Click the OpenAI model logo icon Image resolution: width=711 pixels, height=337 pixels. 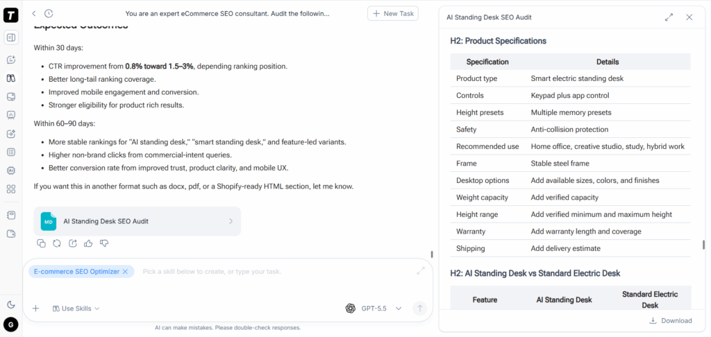[350, 309]
